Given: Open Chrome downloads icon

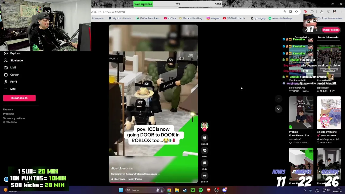Looking at the screenshot, I should click(x=322, y=12).
